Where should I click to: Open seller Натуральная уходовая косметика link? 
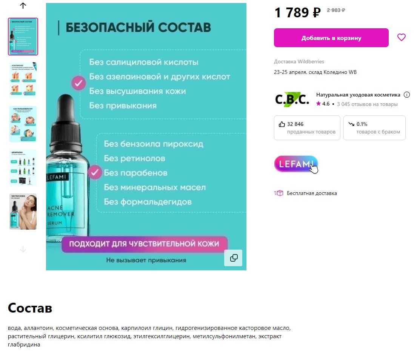358,95
